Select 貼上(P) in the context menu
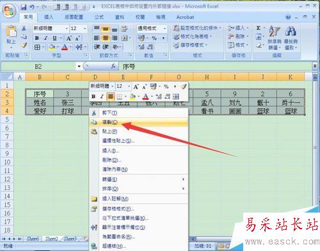320x251 pixels. pos(139,131)
